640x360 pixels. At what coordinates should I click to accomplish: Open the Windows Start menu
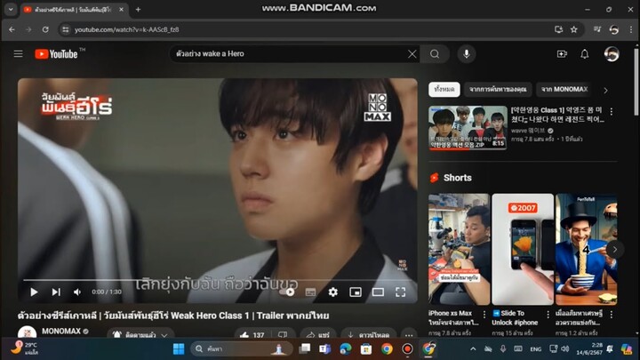tap(179, 349)
